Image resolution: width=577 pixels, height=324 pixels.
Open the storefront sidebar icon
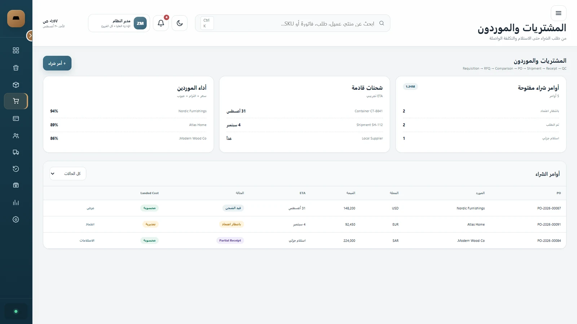pos(16,185)
